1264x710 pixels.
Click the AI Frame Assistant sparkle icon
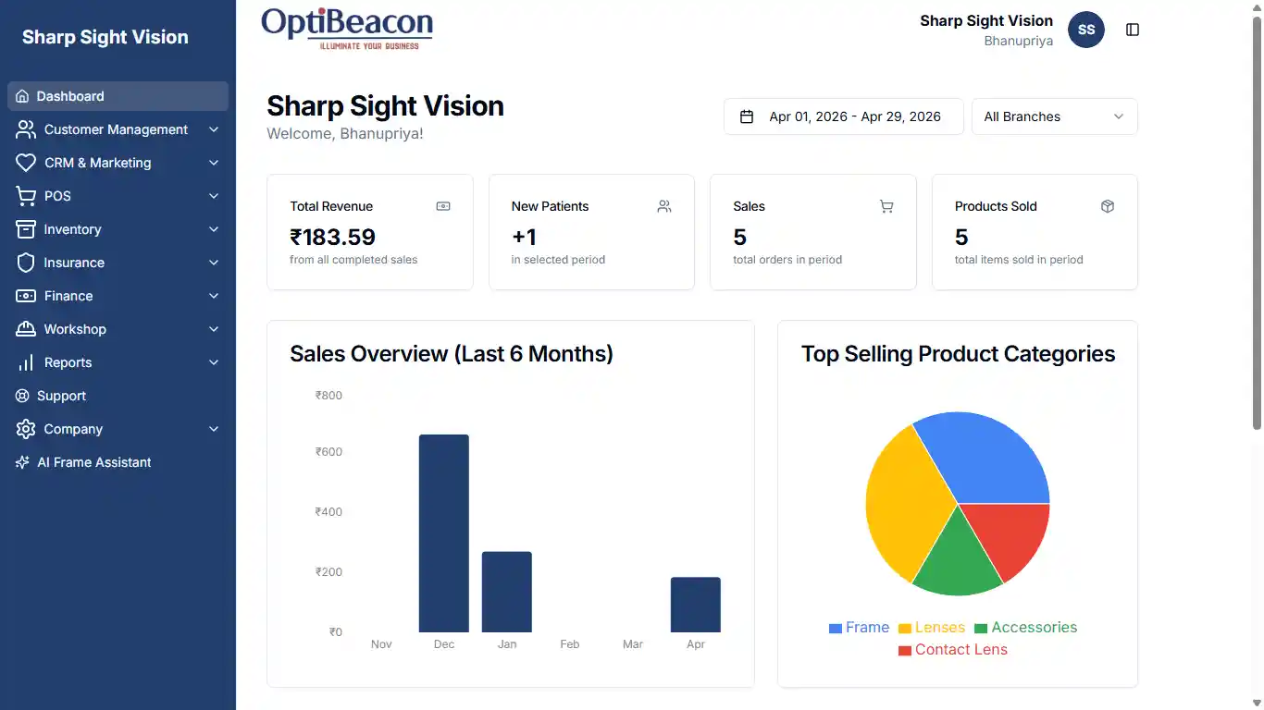pyautogui.click(x=23, y=462)
